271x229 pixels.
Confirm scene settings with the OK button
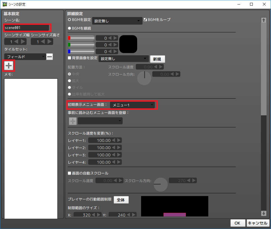click(237, 223)
